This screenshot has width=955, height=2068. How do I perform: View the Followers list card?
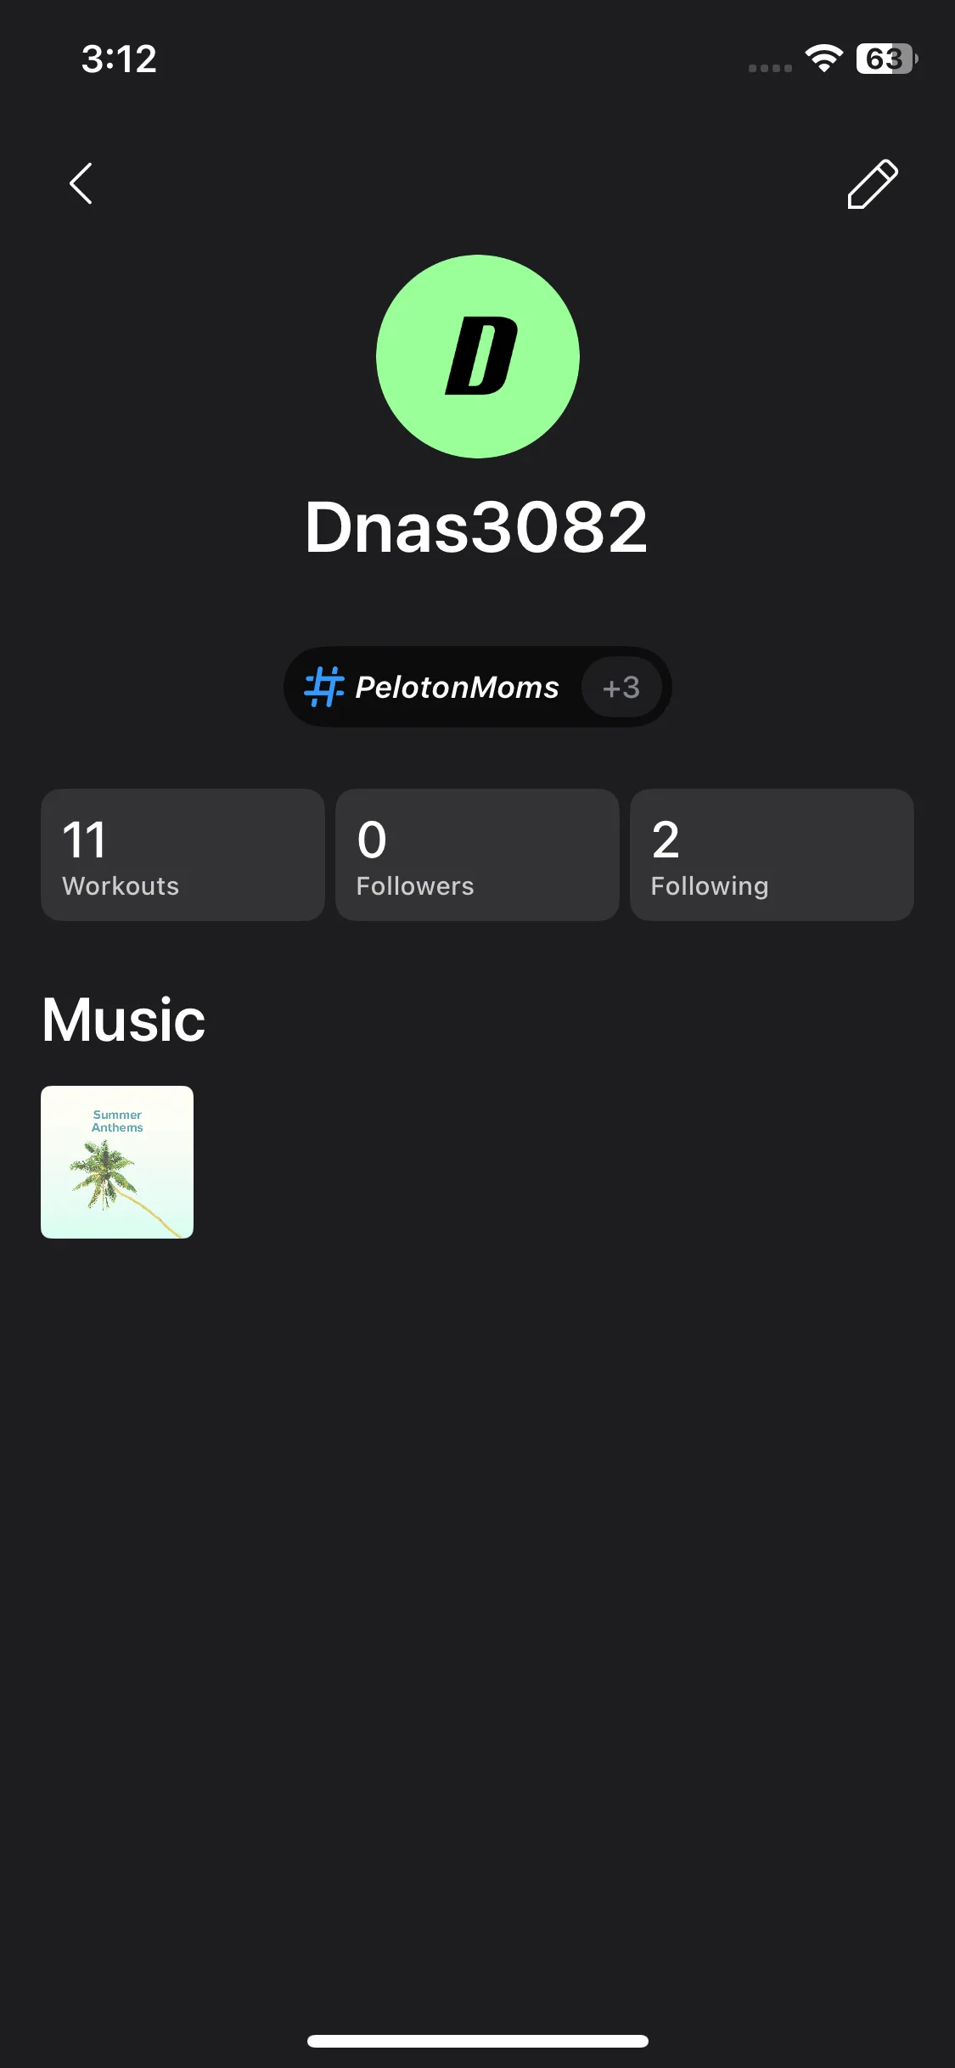[477, 855]
